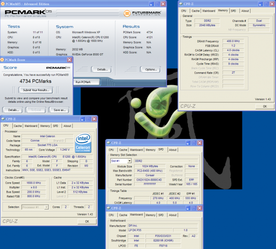Click the Part Number CM2X1024-8888C4D field
The image size is (276, 249).
(x=150, y=180)
